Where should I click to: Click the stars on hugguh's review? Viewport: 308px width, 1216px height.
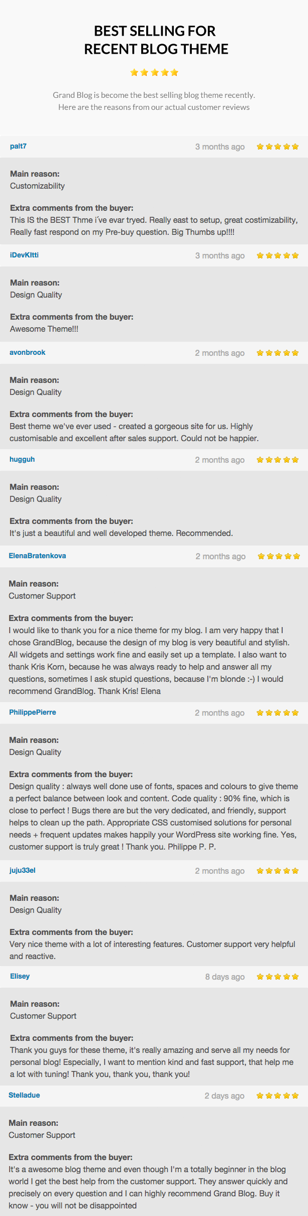pyautogui.click(x=277, y=460)
